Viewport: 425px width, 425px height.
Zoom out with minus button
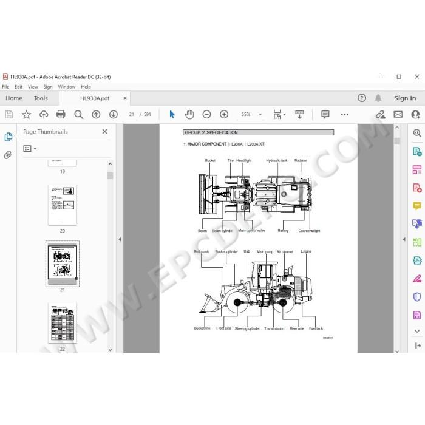pos(206,114)
